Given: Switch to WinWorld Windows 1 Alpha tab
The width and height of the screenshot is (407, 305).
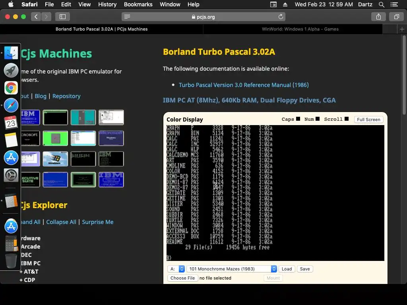Looking at the screenshot, I should [x=300, y=29].
